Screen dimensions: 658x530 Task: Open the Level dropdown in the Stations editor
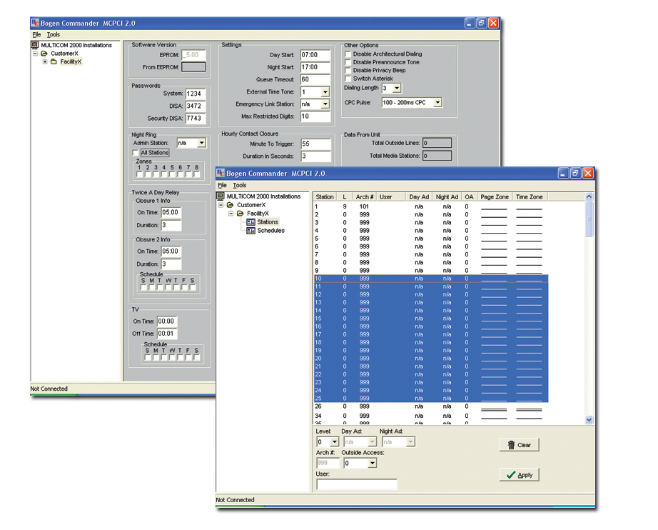coord(335,442)
